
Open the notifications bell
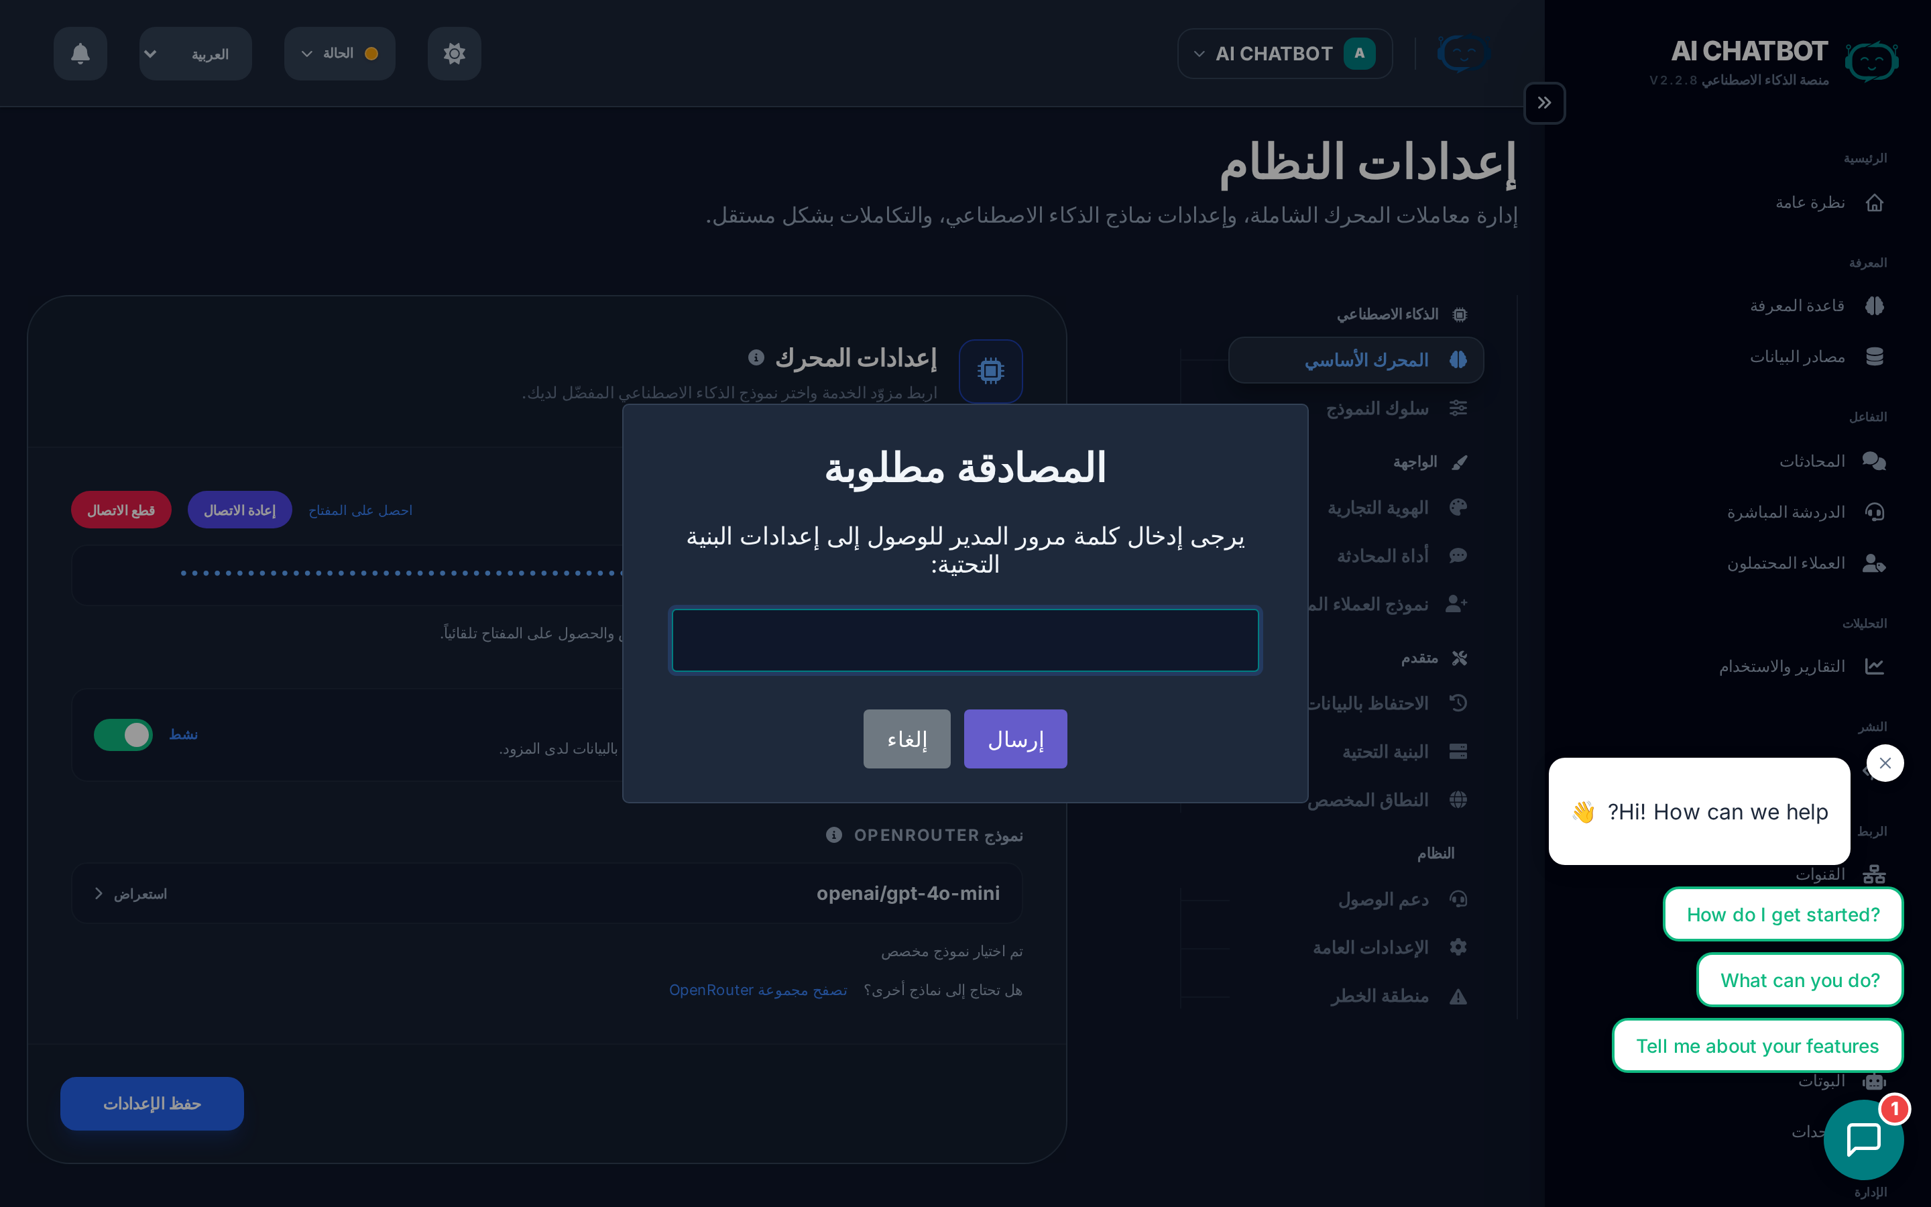pyautogui.click(x=80, y=54)
